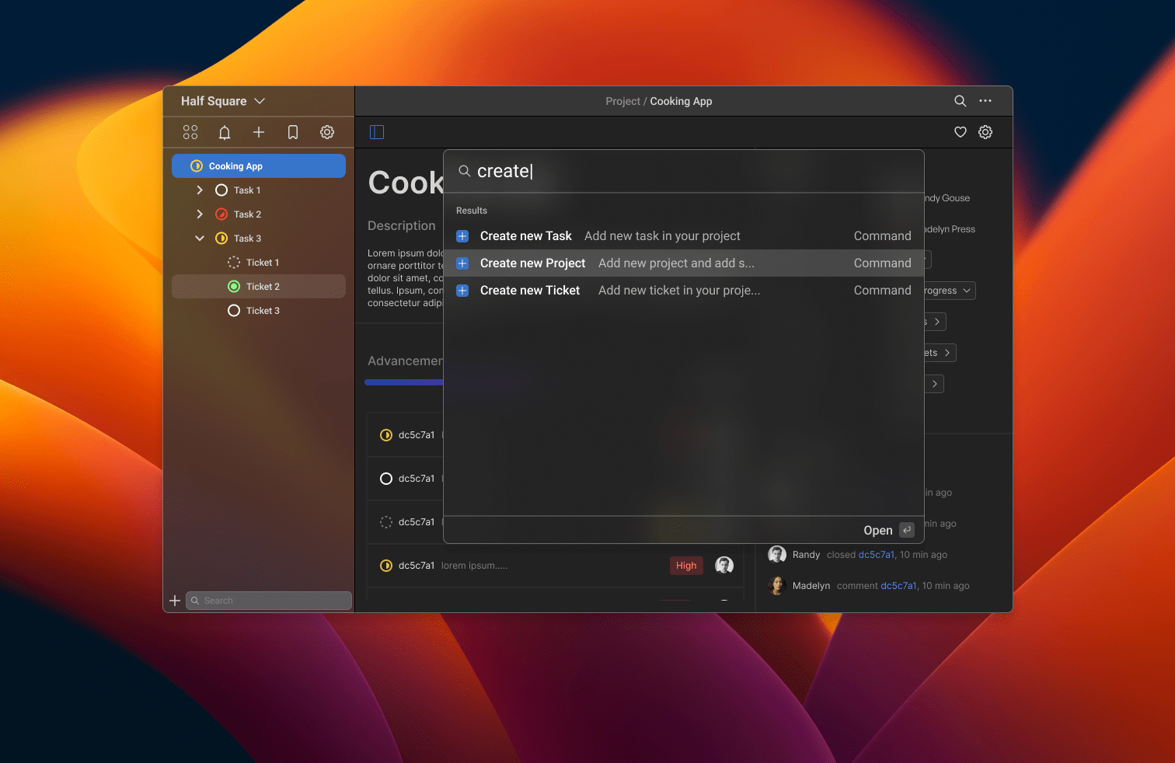This screenshot has width=1175, height=763.
Task: Open notifications bell in sidebar toolbar
Action: [225, 132]
